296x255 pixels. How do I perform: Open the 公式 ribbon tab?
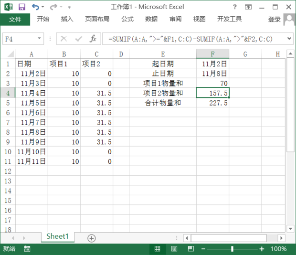(x=127, y=19)
